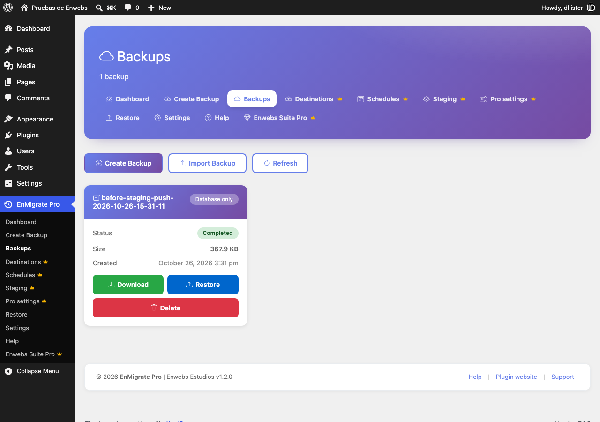600x422 pixels.
Task: Click the 367.9 KB size value
Action: click(224, 249)
